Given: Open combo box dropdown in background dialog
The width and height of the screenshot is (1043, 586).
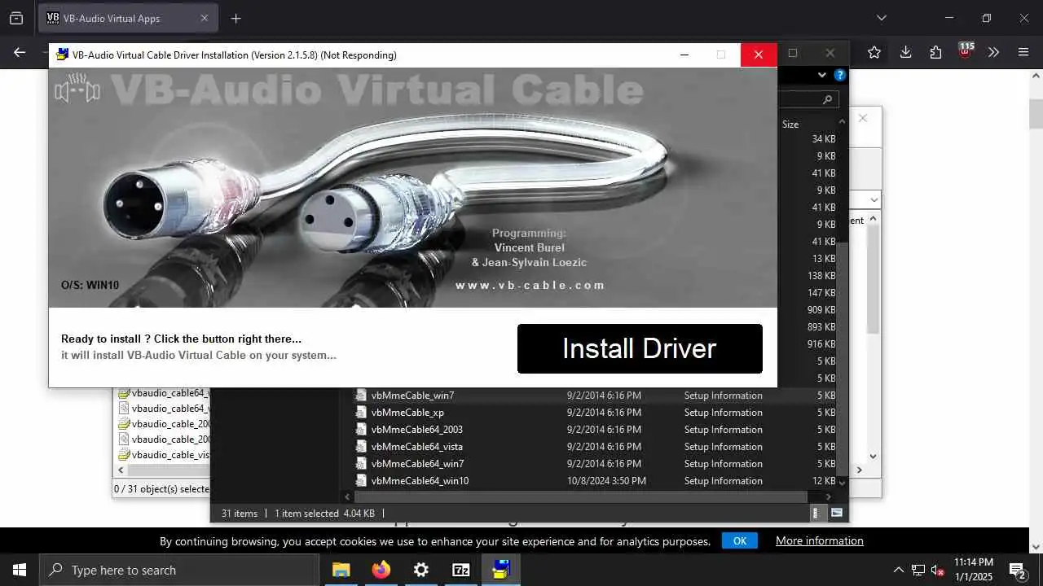Looking at the screenshot, I should tap(874, 200).
